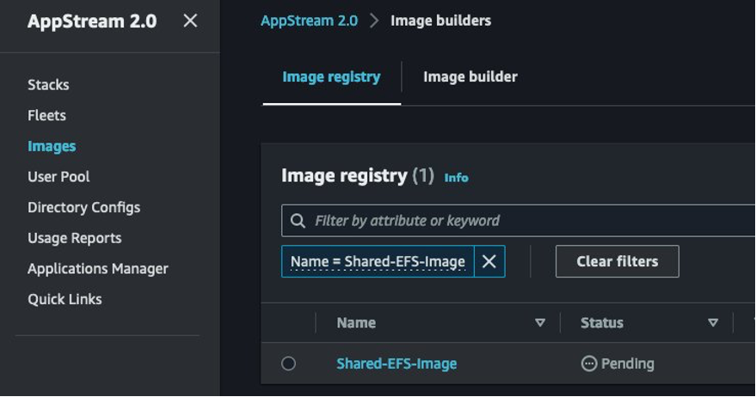Edit the Name = Shared-EFS-Image filter token
756x397 pixels.
378,261
